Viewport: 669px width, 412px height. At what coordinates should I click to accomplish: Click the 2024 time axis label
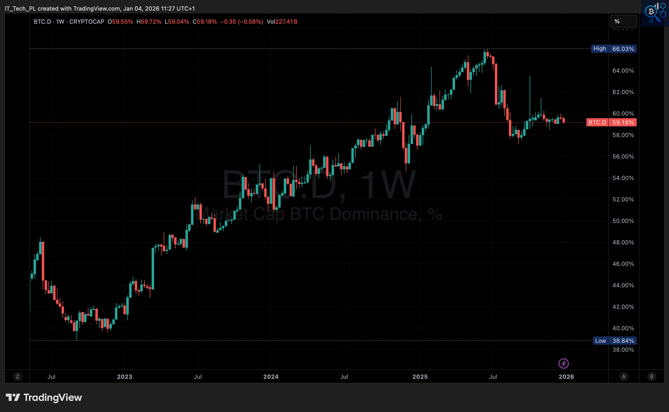click(x=271, y=377)
